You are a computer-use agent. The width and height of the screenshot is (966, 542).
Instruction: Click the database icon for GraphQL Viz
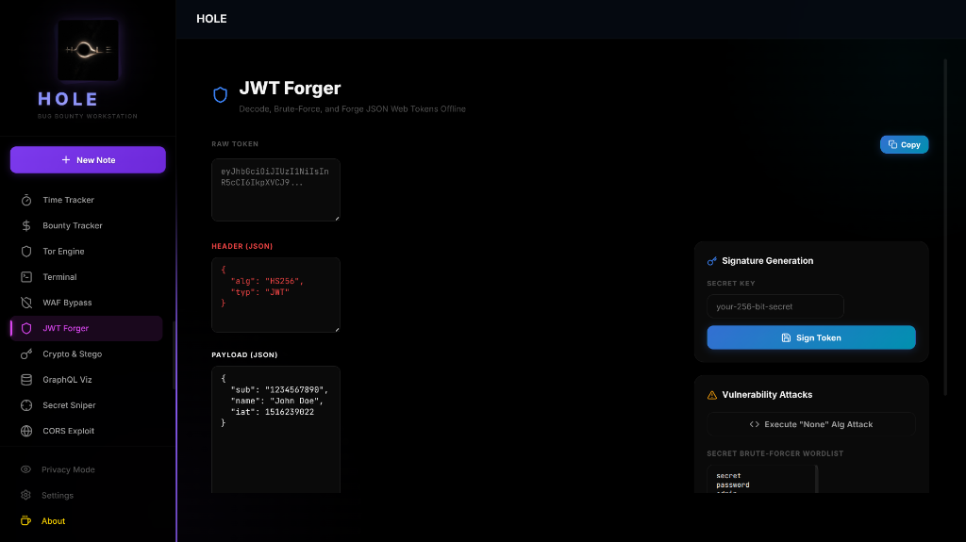point(26,379)
